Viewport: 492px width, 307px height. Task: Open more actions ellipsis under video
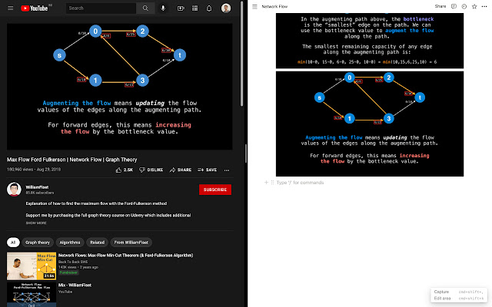(x=227, y=170)
